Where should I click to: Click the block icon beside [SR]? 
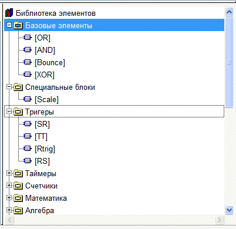coord(28,124)
